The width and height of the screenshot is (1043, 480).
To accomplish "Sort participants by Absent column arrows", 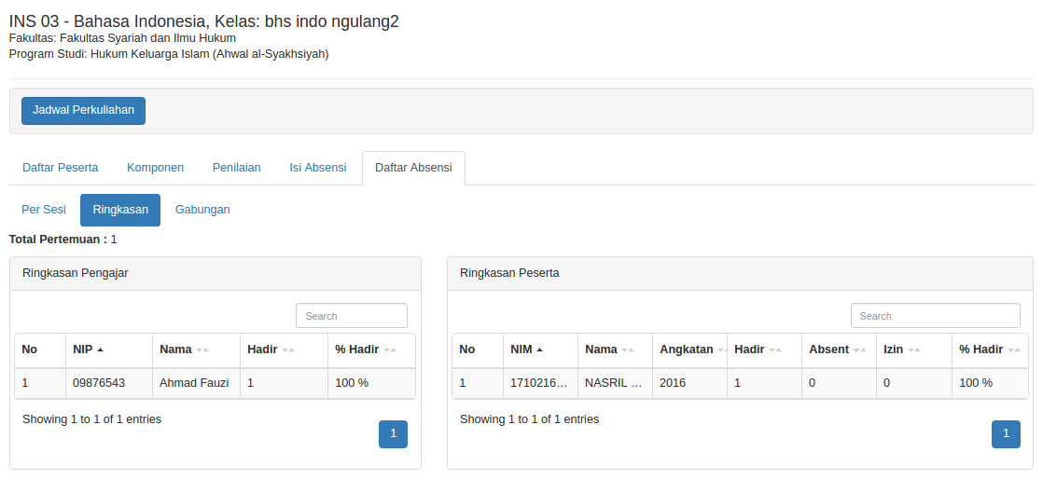I will tap(860, 350).
